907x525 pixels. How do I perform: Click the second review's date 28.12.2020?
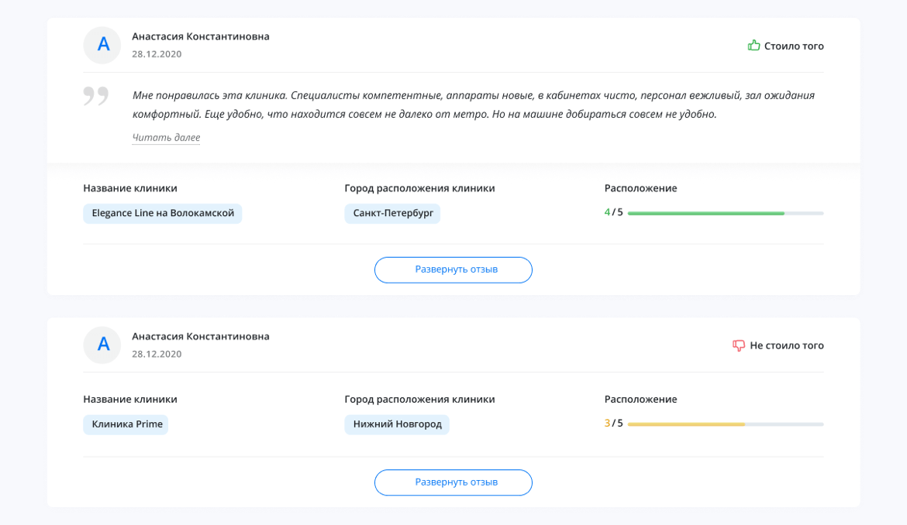(157, 354)
